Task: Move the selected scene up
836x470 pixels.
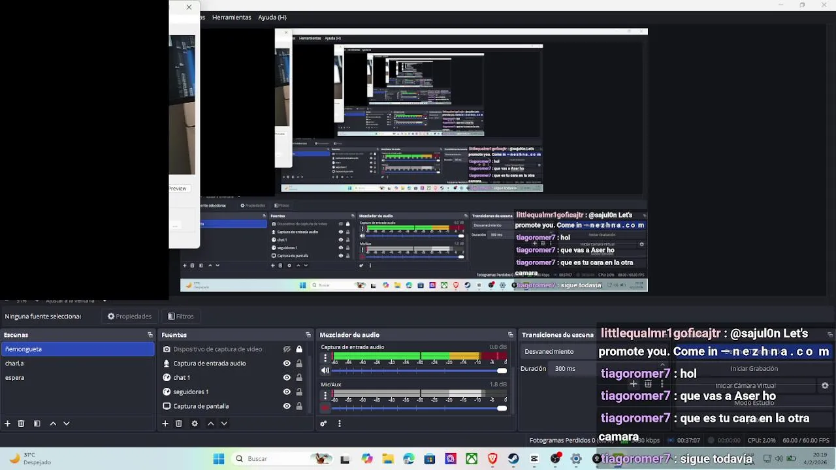Action: (53, 424)
